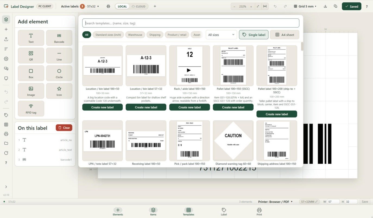
Task: Click the width W input field
Action: tap(333, 202)
